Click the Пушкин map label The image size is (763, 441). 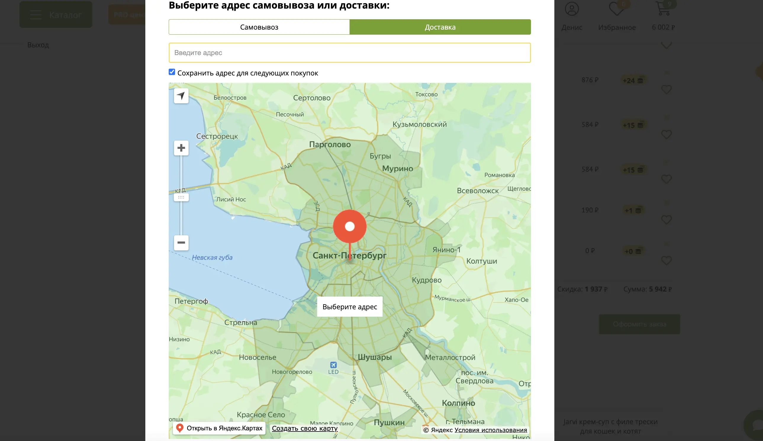(x=389, y=423)
